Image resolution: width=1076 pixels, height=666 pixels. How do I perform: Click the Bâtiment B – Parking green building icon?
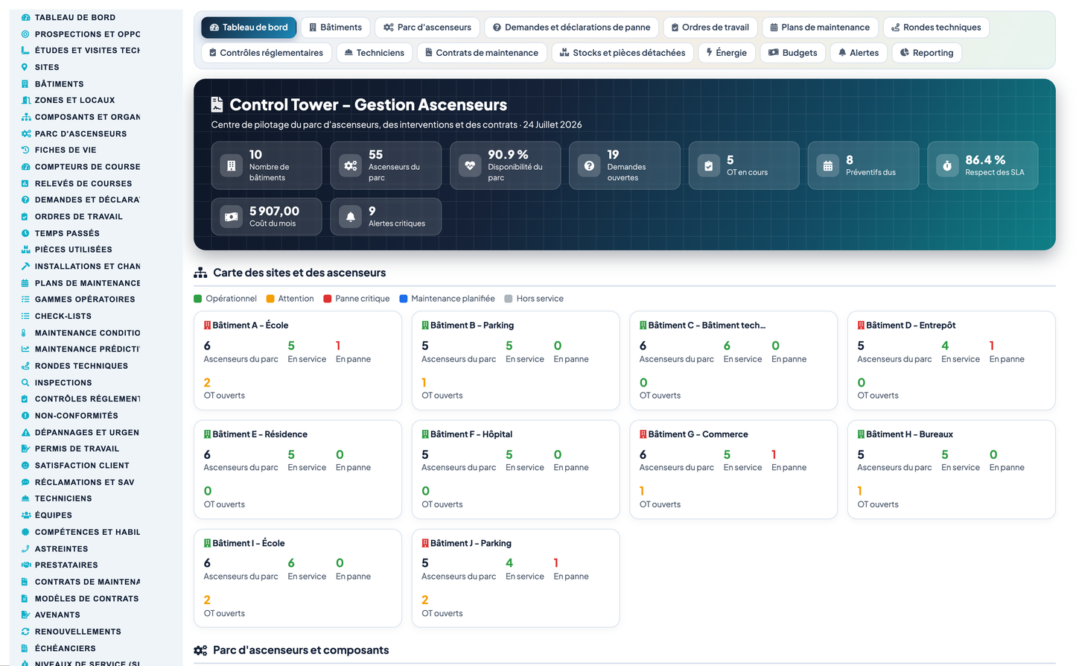pos(425,325)
